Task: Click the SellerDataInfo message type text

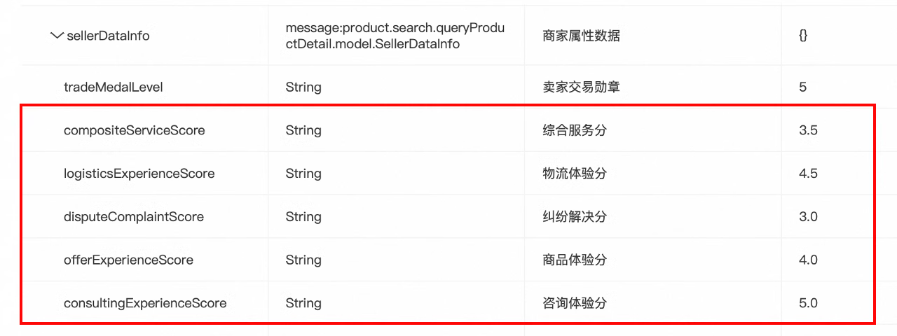Action: pos(395,36)
